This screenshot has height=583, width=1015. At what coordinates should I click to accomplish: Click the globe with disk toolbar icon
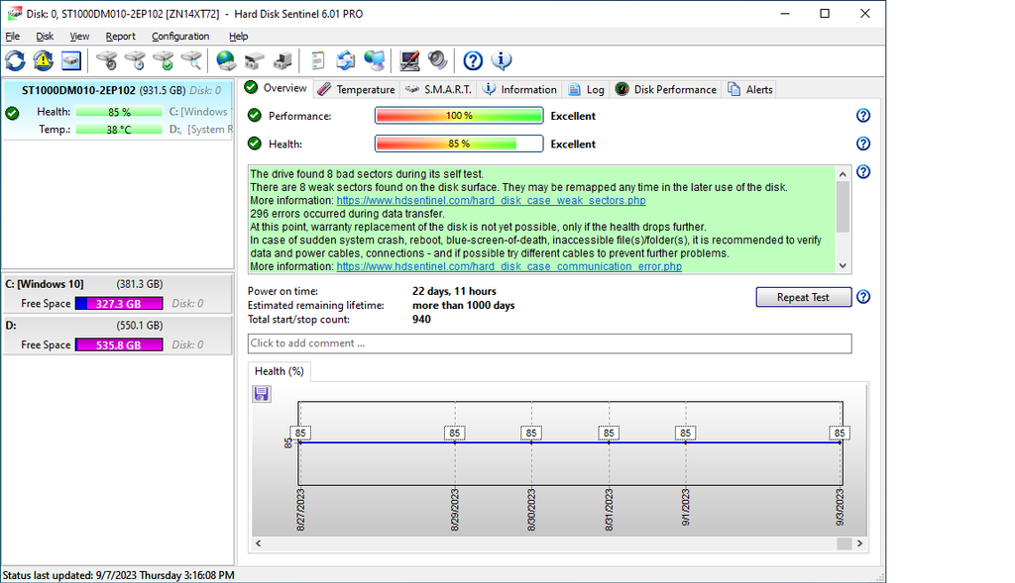point(226,61)
